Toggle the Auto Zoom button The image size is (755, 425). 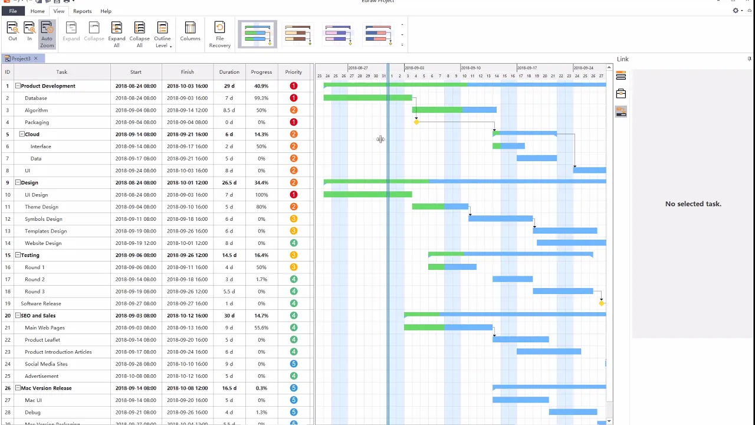click(x=47, y=34)
